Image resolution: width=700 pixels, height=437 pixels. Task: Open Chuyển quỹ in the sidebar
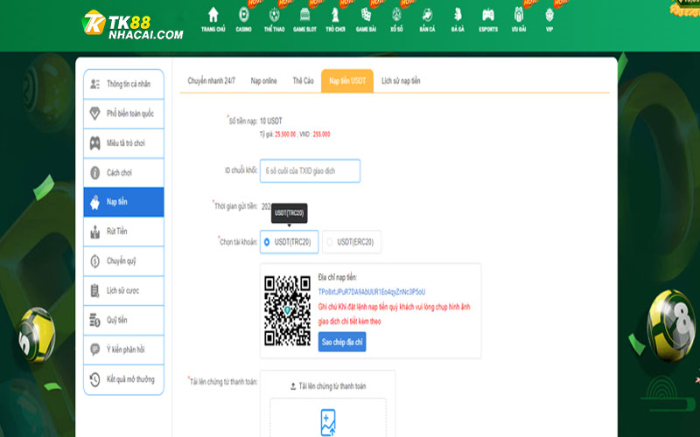coord(123,260)
